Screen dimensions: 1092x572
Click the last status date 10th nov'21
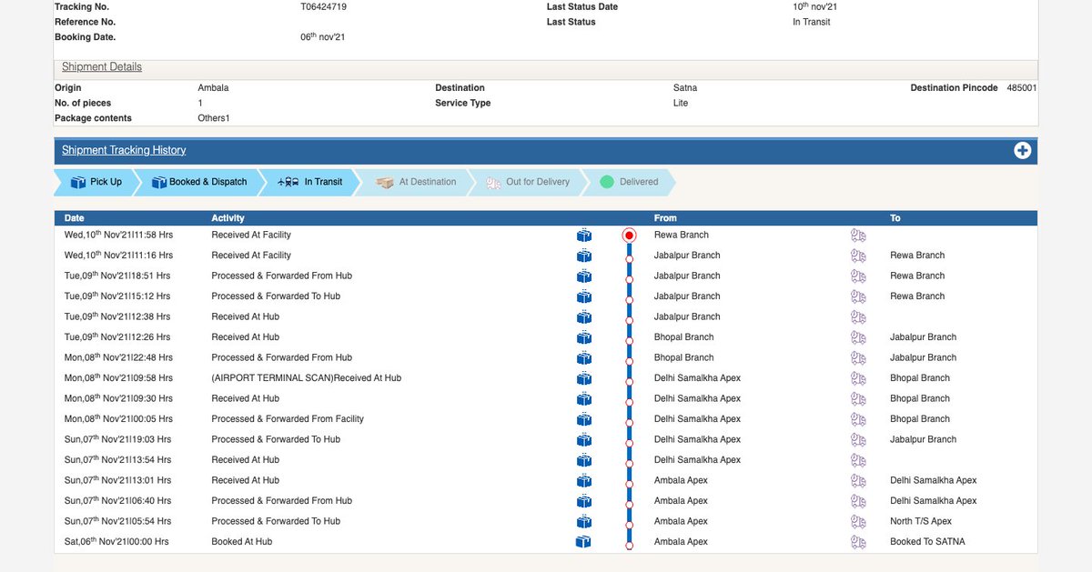814,6
